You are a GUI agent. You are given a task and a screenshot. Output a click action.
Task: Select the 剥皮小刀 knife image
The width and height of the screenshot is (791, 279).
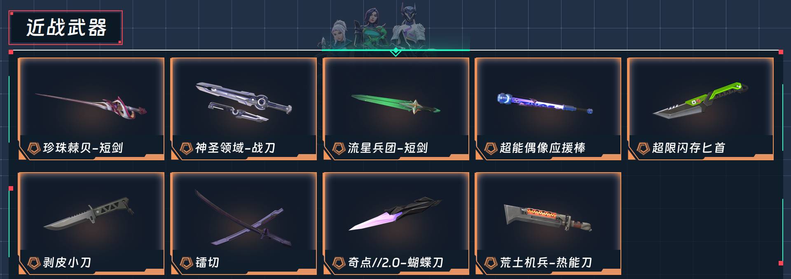coord(89,214)
